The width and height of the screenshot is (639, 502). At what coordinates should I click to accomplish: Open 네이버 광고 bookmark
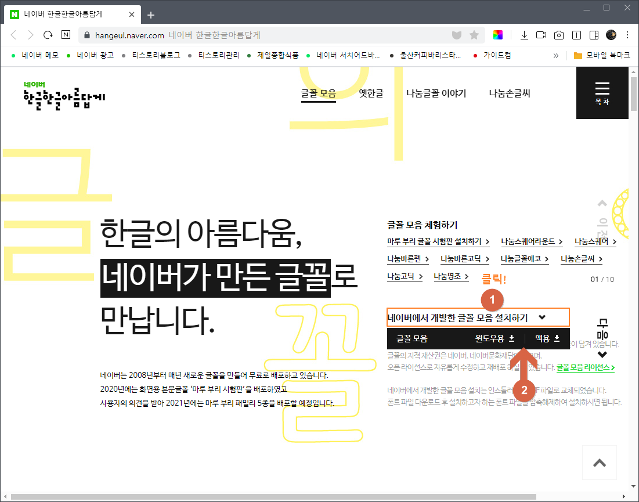91,55
